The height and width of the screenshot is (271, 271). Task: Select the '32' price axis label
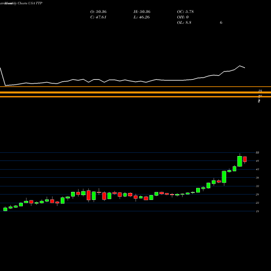click(257, 186)
